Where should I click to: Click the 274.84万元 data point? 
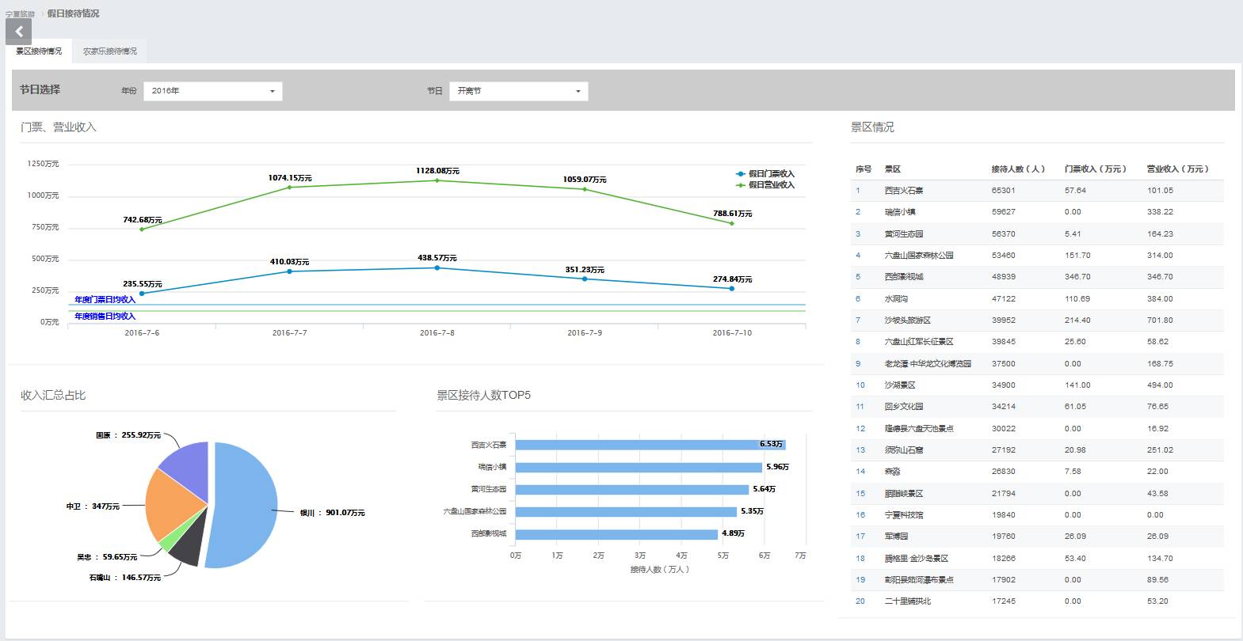point(731,289)
